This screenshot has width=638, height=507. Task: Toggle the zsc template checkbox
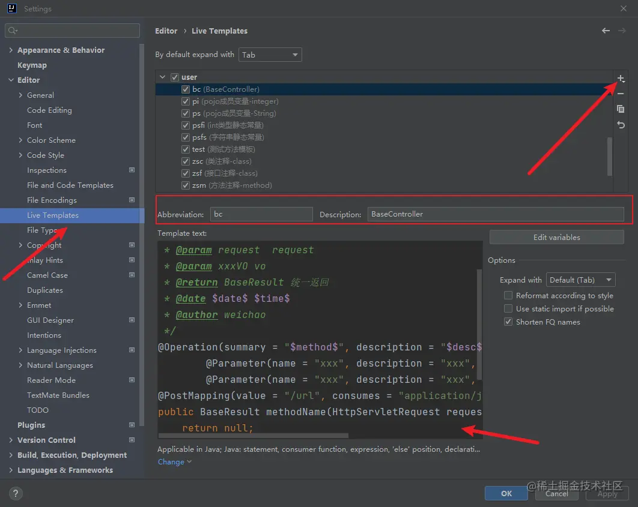186,161
